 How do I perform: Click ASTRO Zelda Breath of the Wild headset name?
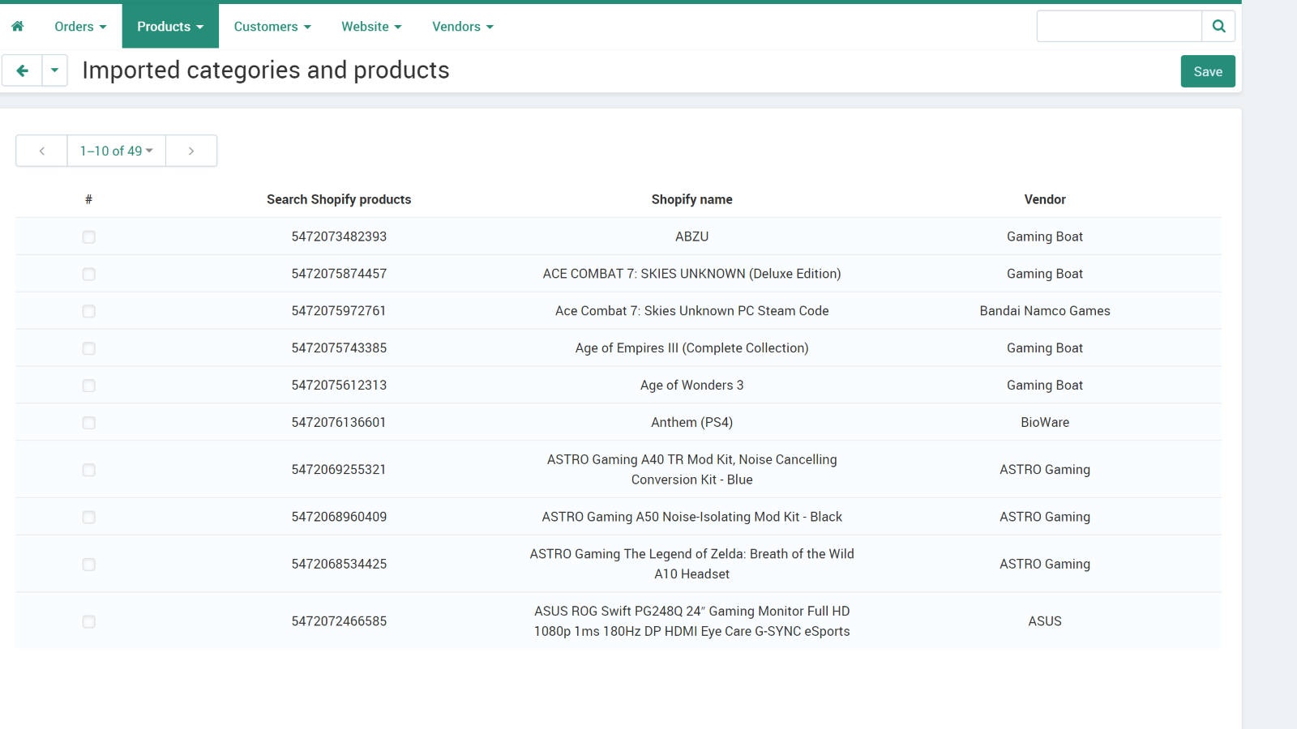point(691,564)
